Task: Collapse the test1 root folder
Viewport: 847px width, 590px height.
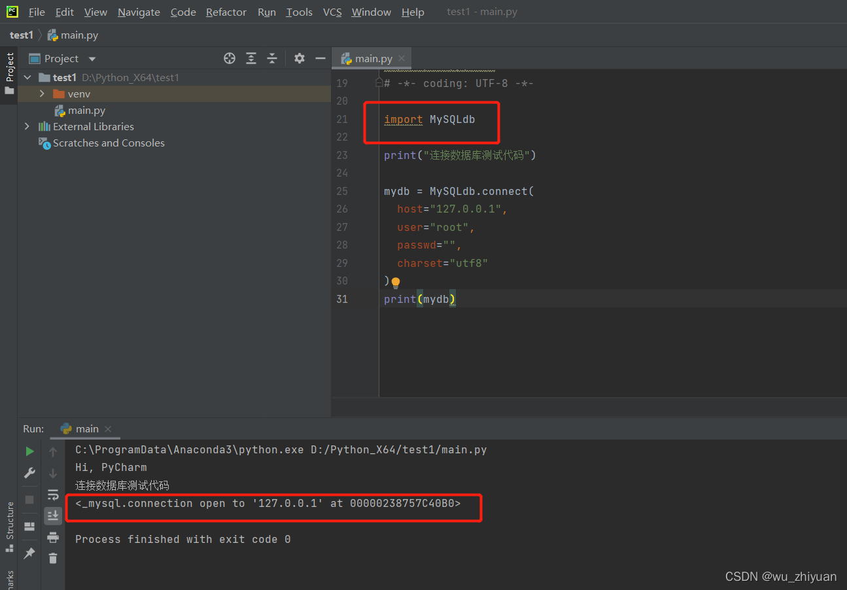Action: click(x=27, y=77)
